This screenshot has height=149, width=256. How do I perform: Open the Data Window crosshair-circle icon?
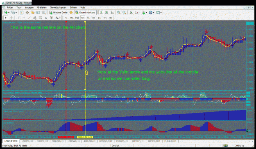tap(27, 13)
